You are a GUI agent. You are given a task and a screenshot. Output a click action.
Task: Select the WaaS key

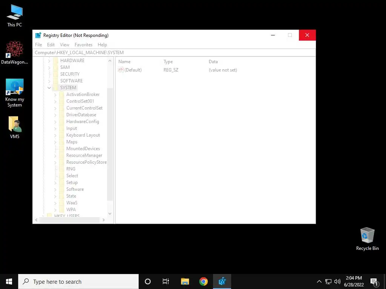click(72, 203)
